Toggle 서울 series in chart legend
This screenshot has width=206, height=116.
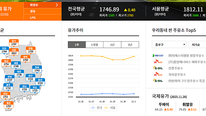click(109, 108)
